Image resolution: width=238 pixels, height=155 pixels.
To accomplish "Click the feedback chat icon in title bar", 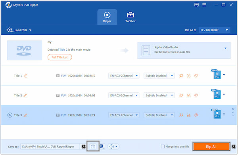I will point(196,5).
